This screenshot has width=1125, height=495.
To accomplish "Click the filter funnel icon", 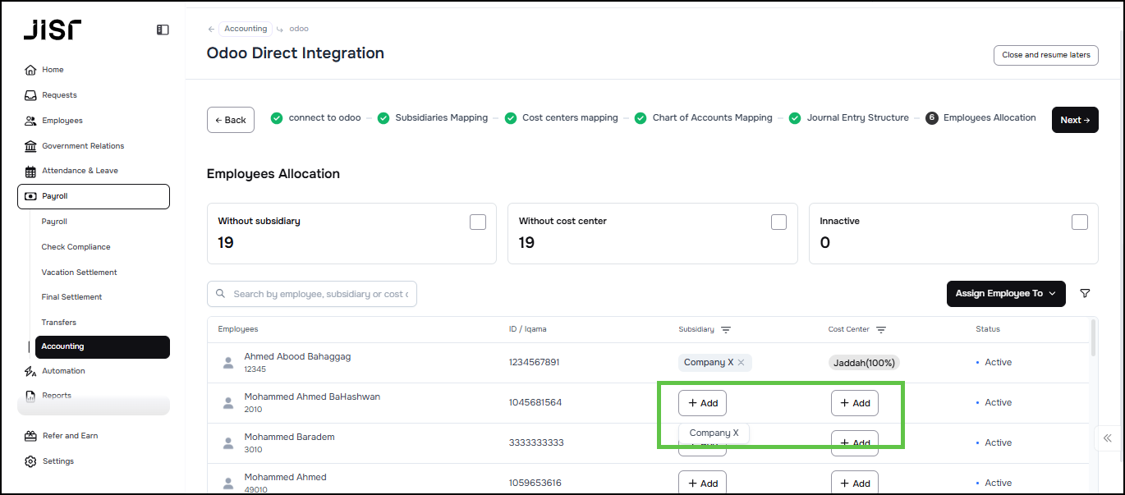I will coord(1085,294).
